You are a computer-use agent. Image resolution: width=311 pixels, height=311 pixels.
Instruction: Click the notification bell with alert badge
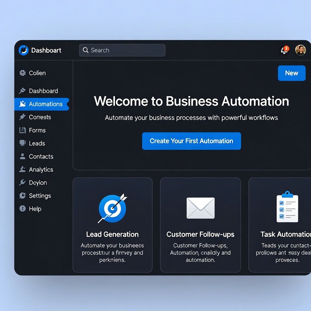click(x=284, y=50)
